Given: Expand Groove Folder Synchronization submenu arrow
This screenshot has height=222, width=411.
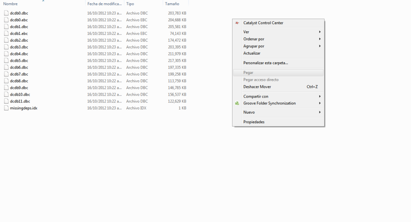Looking at the screenshot, I should coord(320,103).
